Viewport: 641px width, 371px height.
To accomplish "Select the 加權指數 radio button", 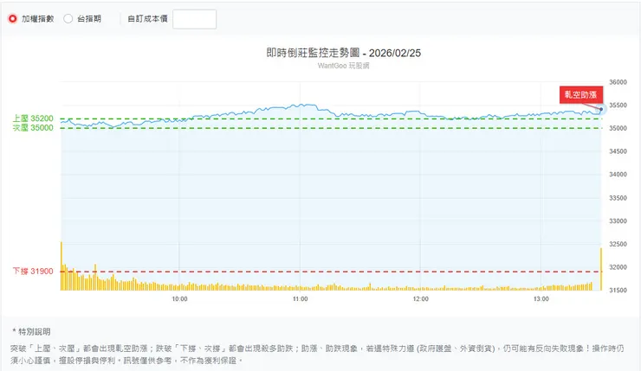I will (x=13, y=18).
